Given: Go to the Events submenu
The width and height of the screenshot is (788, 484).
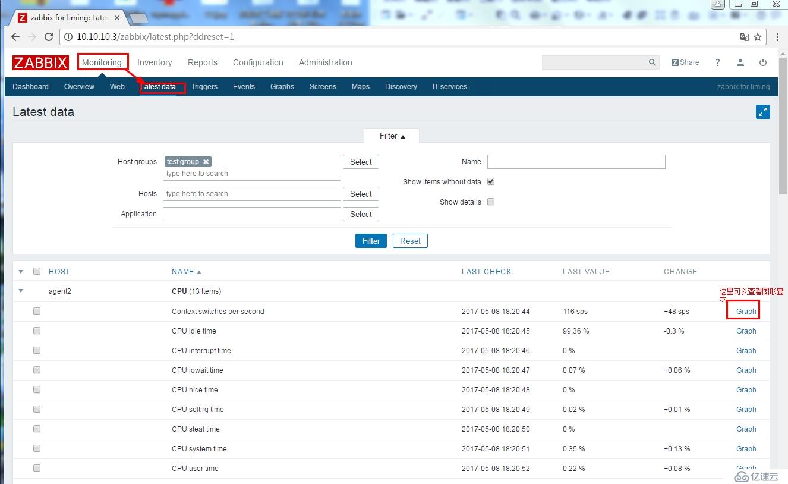Looking at the screenshot, I should click(x=244, y=87).
